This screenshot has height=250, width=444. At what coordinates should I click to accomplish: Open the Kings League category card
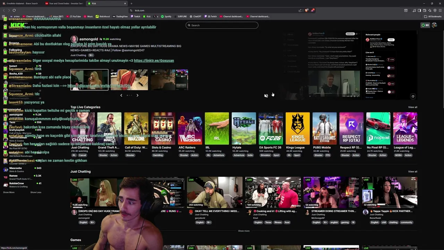(x=297, y=128)
